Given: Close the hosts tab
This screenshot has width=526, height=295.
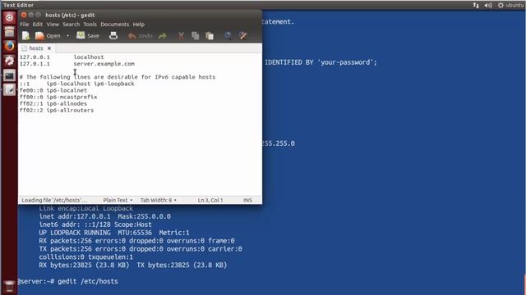Looking at the screenshot, I should pyautogui.click(x=49, y=48).
